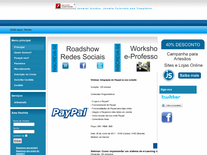Open Porquê nós? menu item
The image size is (207, 155).
(28, 58)
